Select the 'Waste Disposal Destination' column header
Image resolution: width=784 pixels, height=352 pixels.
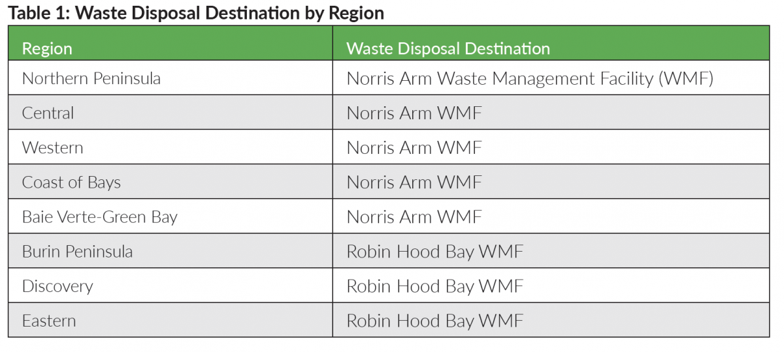[448, 49]
